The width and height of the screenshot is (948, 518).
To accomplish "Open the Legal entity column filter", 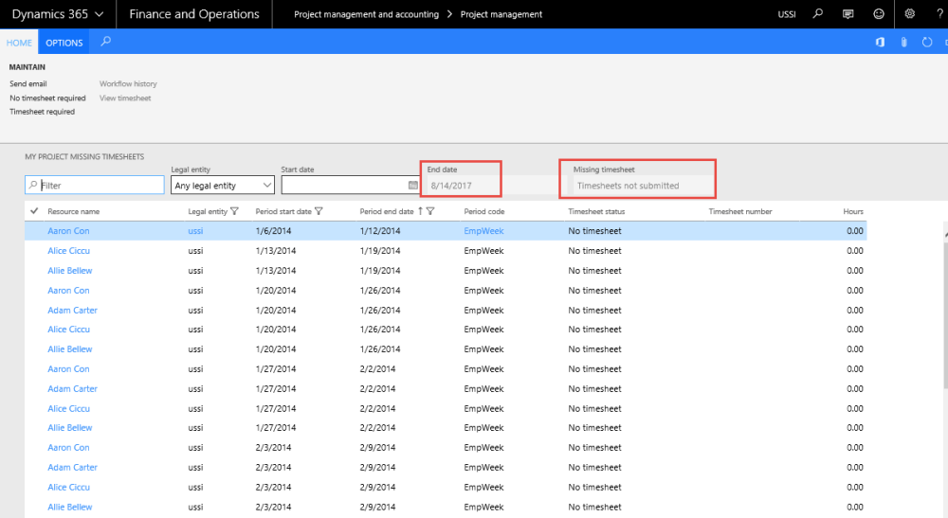I will pyautogui.click(x=235, y=211).
